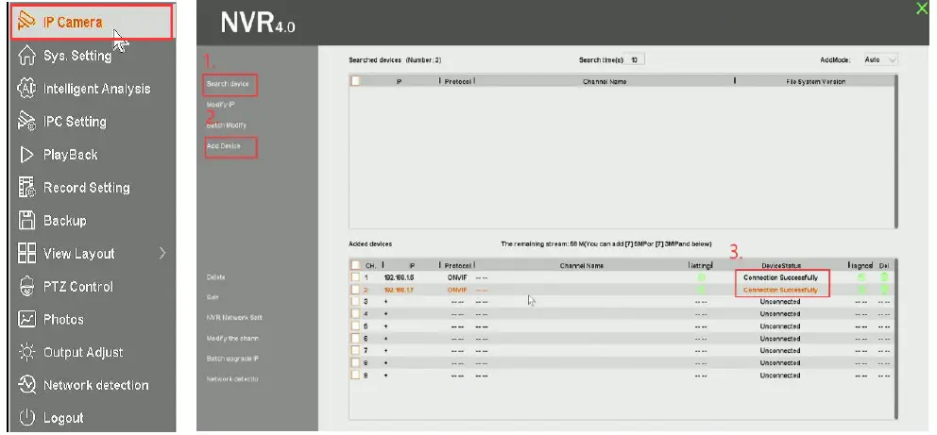The height and width of the screenshot is (435, 937).
Task: Delete channel 1 using its trash icon
Action: [884, 277]
